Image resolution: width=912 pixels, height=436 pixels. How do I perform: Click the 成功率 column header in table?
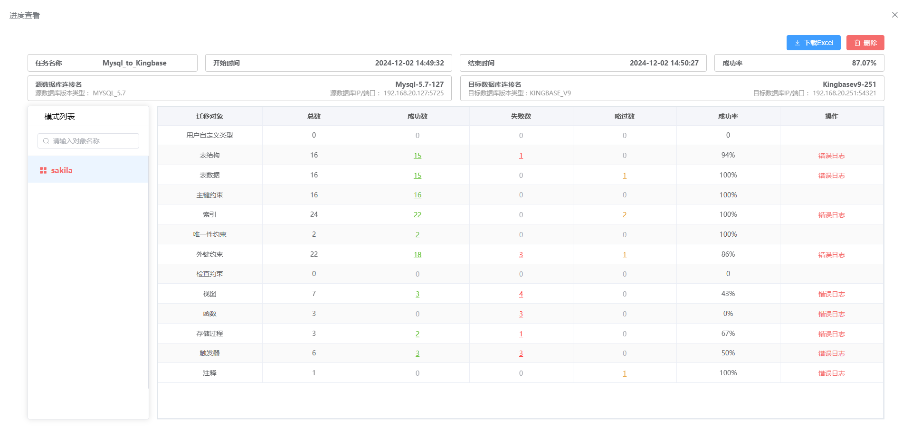click(728, 116)
